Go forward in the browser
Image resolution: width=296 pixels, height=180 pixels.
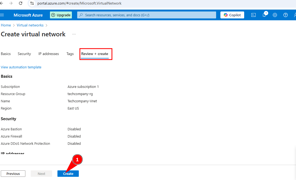pos(11,3)
